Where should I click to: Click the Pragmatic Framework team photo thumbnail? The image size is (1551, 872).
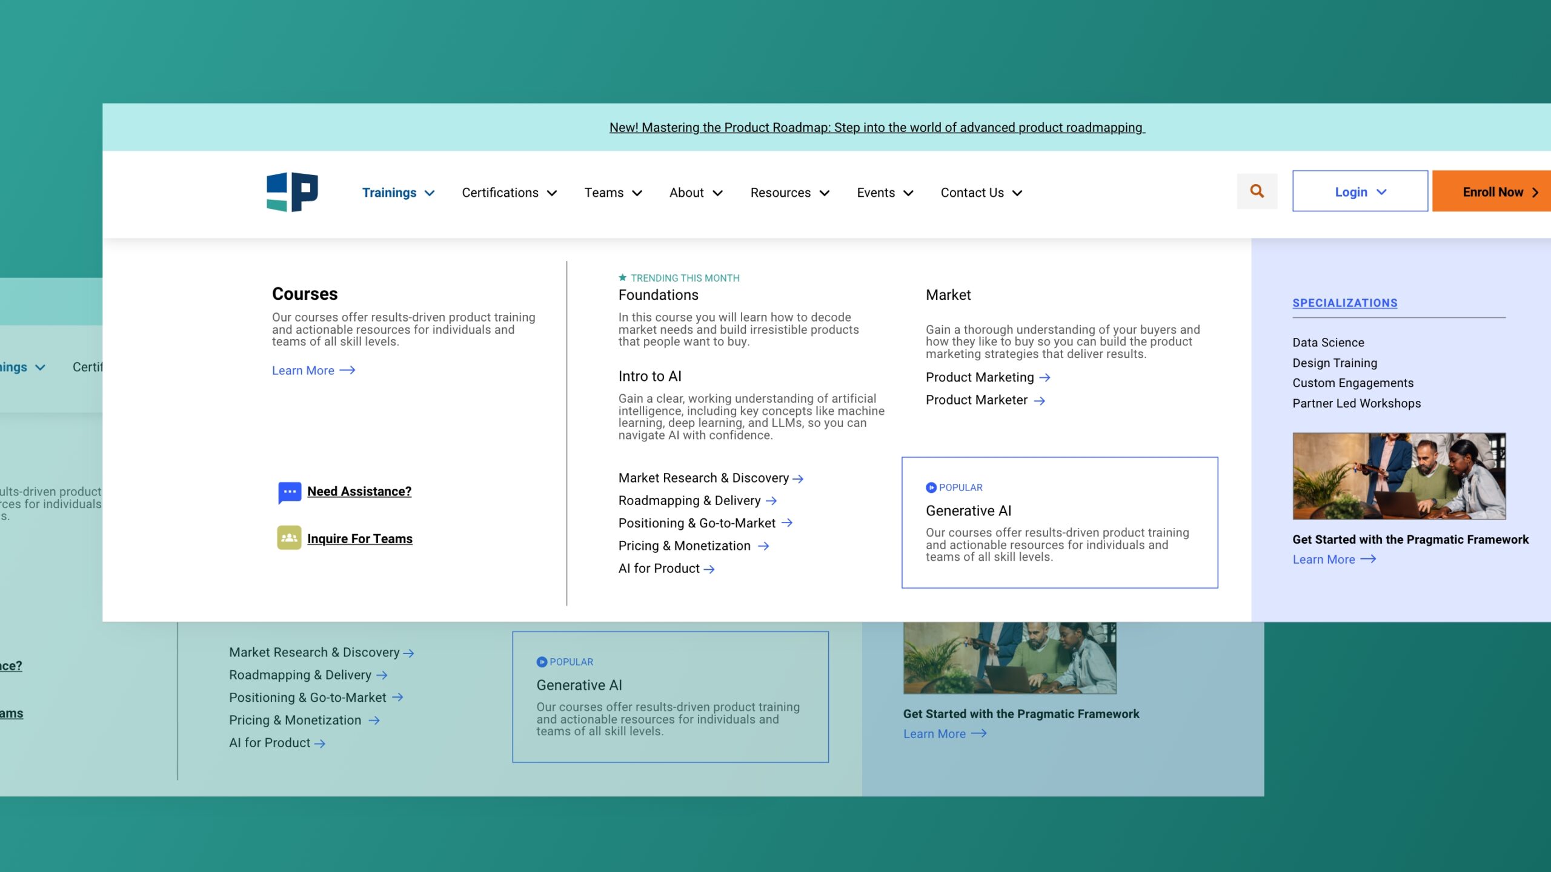1398,476
